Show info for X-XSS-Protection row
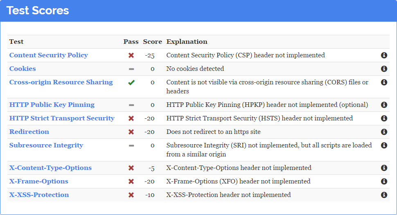The height and width of the screenshot is (215, 397). pos(384,195)
